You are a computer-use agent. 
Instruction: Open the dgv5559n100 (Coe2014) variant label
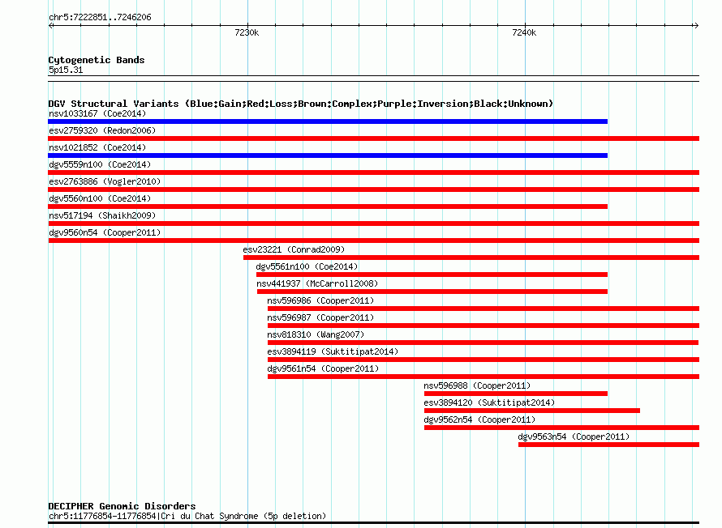point(100,164)
